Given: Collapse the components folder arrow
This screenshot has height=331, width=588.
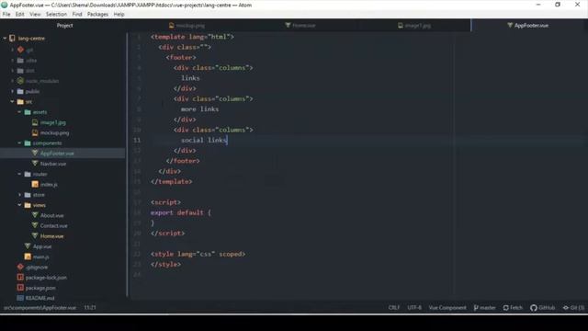Looking at the screenshot, I should 19,143.
